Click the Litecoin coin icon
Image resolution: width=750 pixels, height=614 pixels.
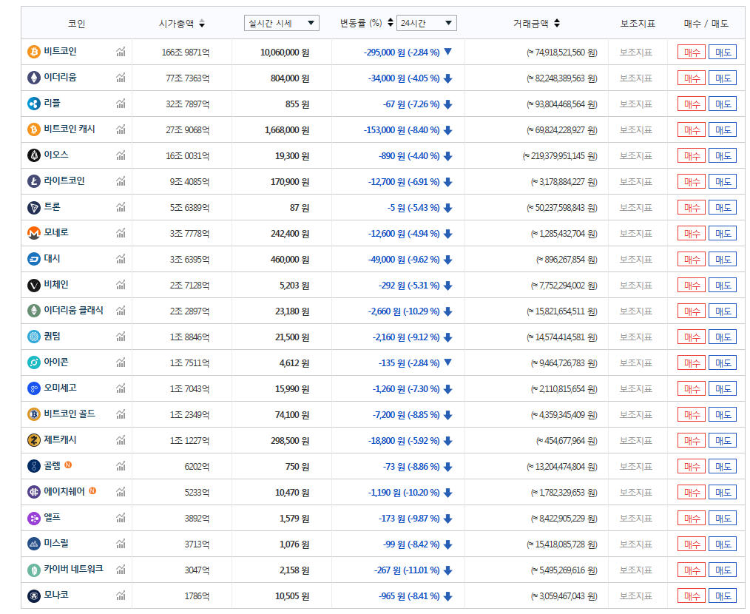pyautogui.click(x=33, y=181)
